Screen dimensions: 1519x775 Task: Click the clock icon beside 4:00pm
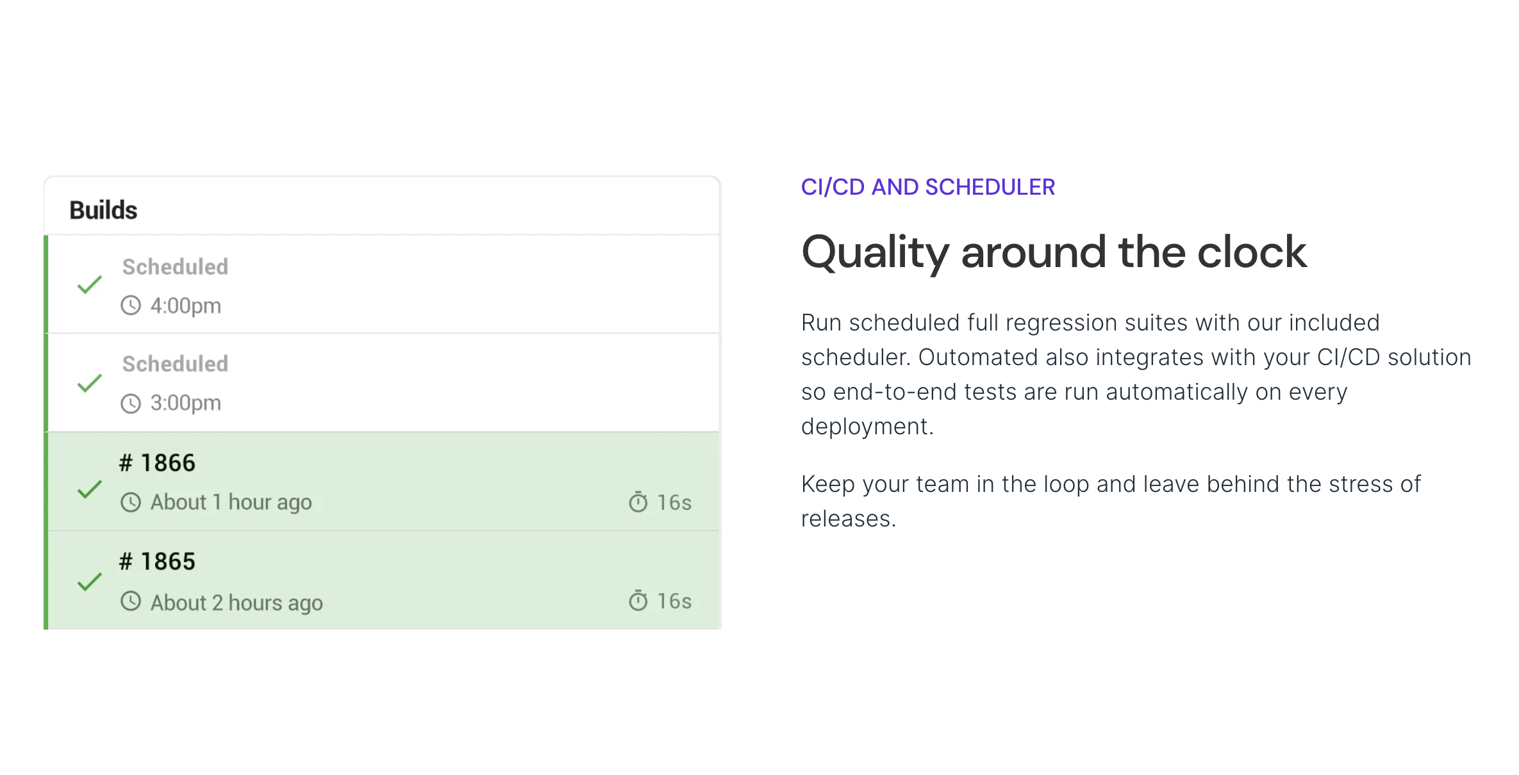[x=131, y=306]
